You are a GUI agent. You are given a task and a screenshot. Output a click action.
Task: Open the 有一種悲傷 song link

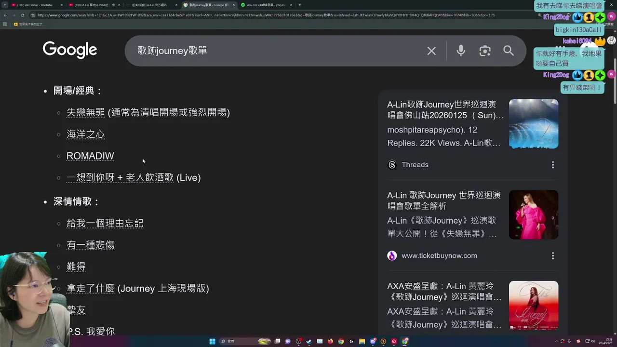[90, 245]
